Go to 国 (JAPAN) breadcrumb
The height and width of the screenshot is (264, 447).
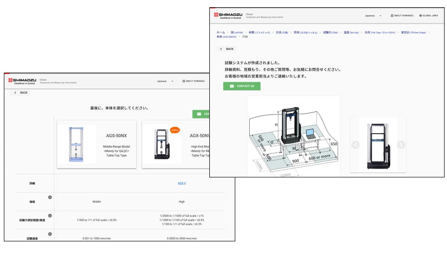click(x=237, y=33)
